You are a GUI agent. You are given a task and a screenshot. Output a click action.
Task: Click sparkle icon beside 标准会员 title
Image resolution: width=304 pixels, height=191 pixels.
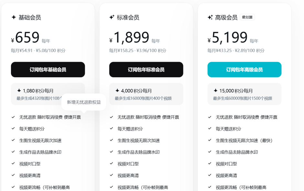pos(112,17)
